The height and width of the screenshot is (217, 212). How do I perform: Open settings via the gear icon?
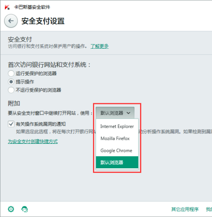[x=11, y=209]
